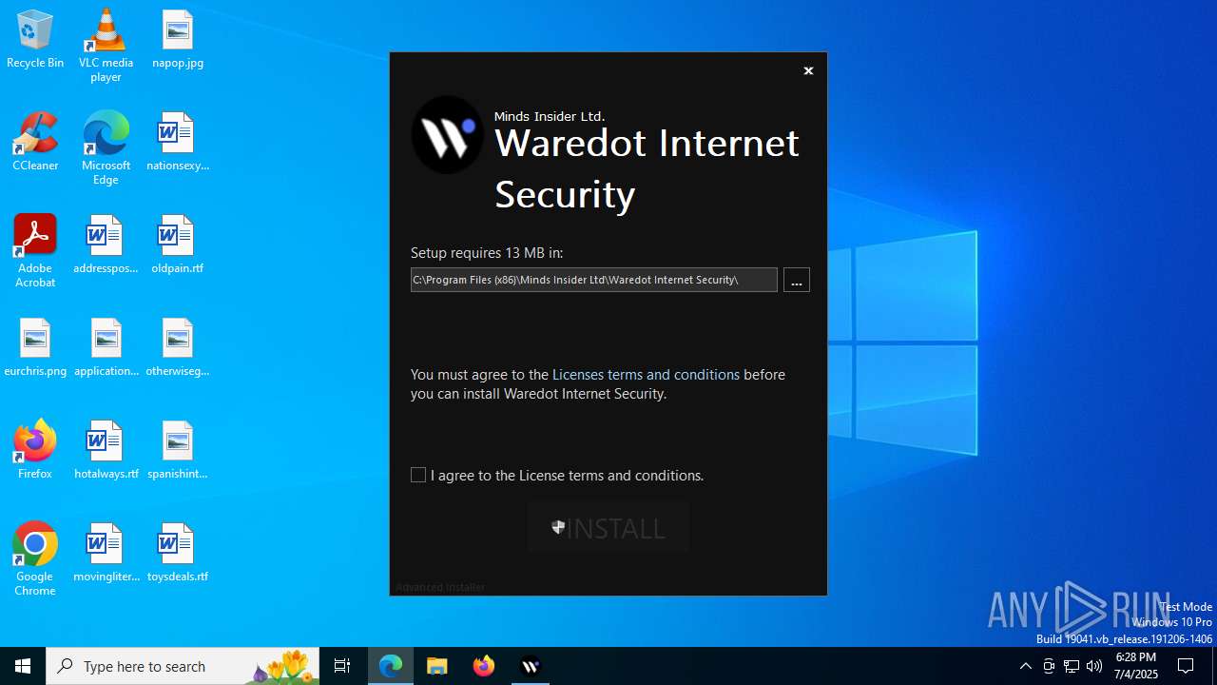1217x685 pixels.
Task: Browse for install folder with ellipsis button
Action: click(797, 280)
